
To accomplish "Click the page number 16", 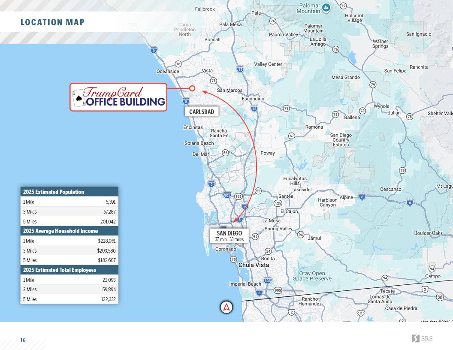I will point(23,340).
